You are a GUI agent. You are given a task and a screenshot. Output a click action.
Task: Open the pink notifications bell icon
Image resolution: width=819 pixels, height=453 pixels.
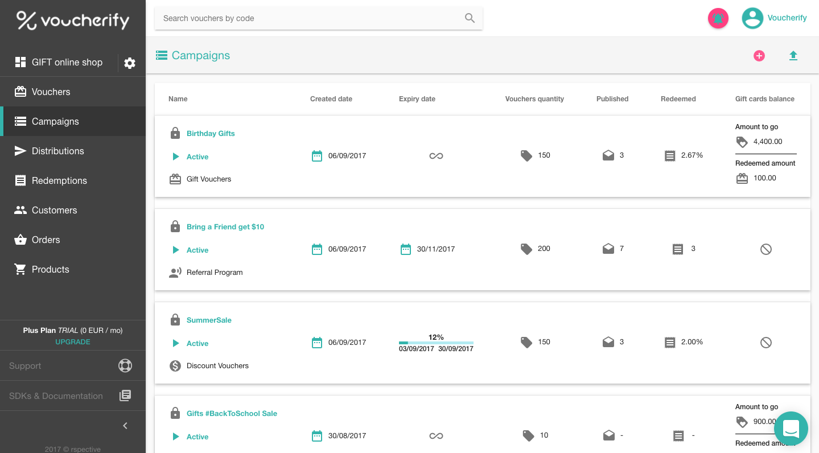718,18
